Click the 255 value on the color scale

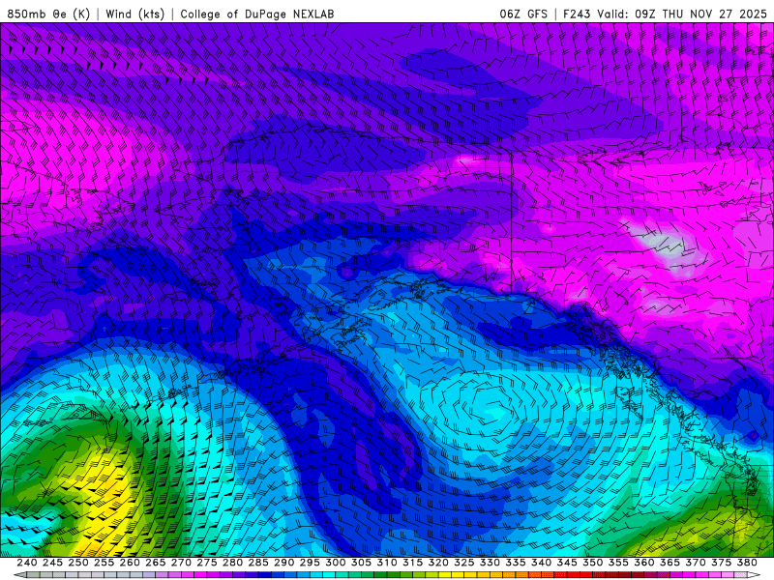click(104, 563)
